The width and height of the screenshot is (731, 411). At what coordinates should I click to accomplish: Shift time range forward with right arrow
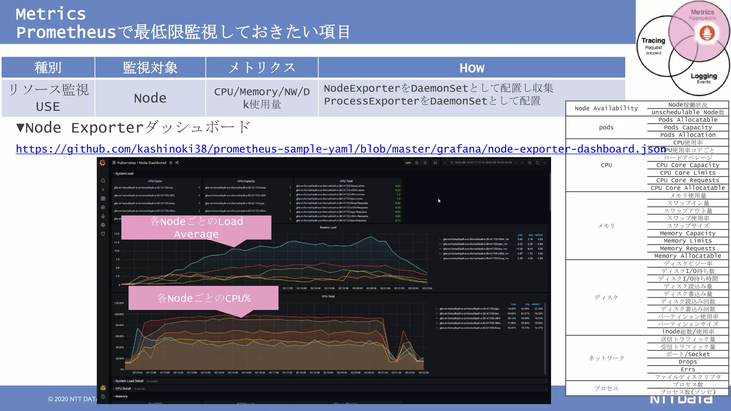coord(522,163)
